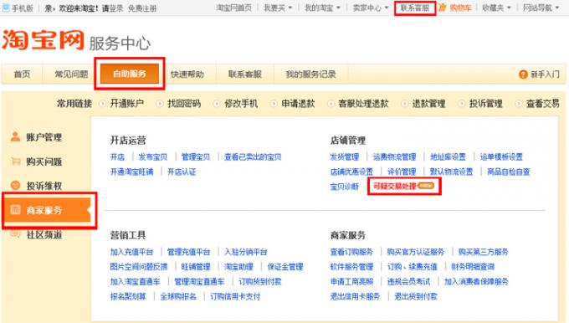Click the 账户管理 person icon in sidebar

[x=15, y=137]
